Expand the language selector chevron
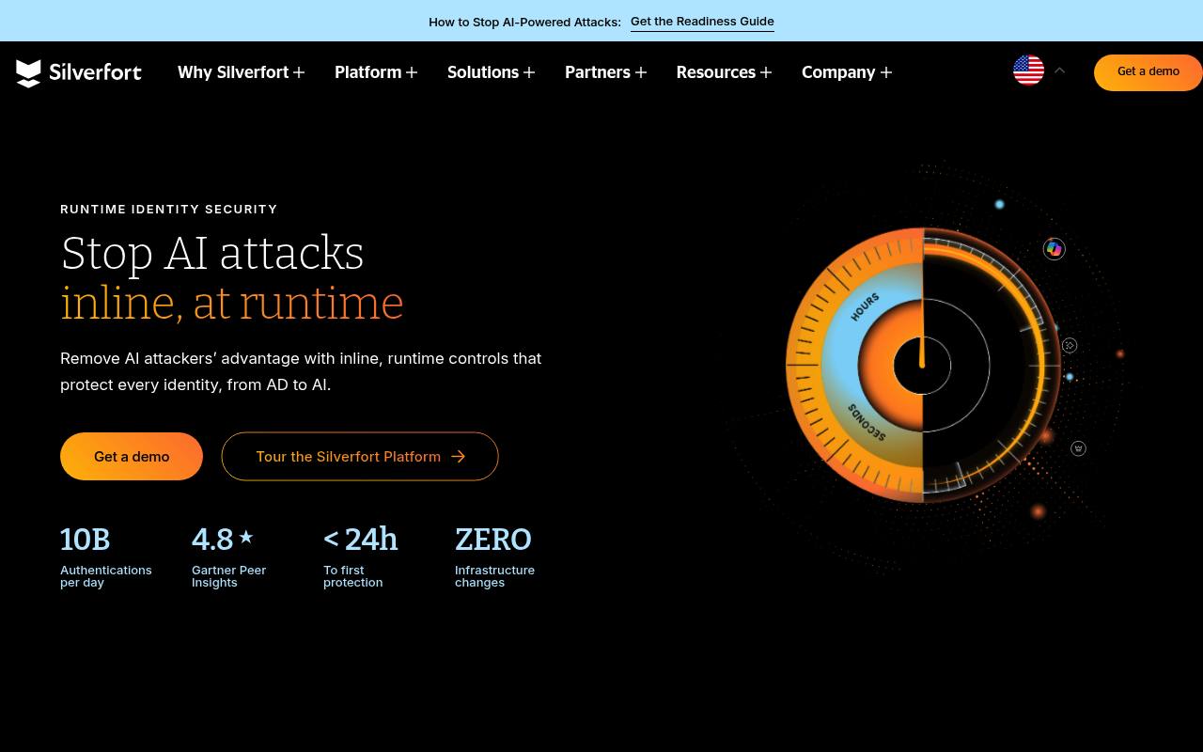Screen dimensions: 1203x752 (1059, 70)
